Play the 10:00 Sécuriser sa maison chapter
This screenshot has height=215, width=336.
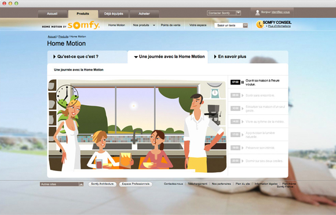point(243,109)
